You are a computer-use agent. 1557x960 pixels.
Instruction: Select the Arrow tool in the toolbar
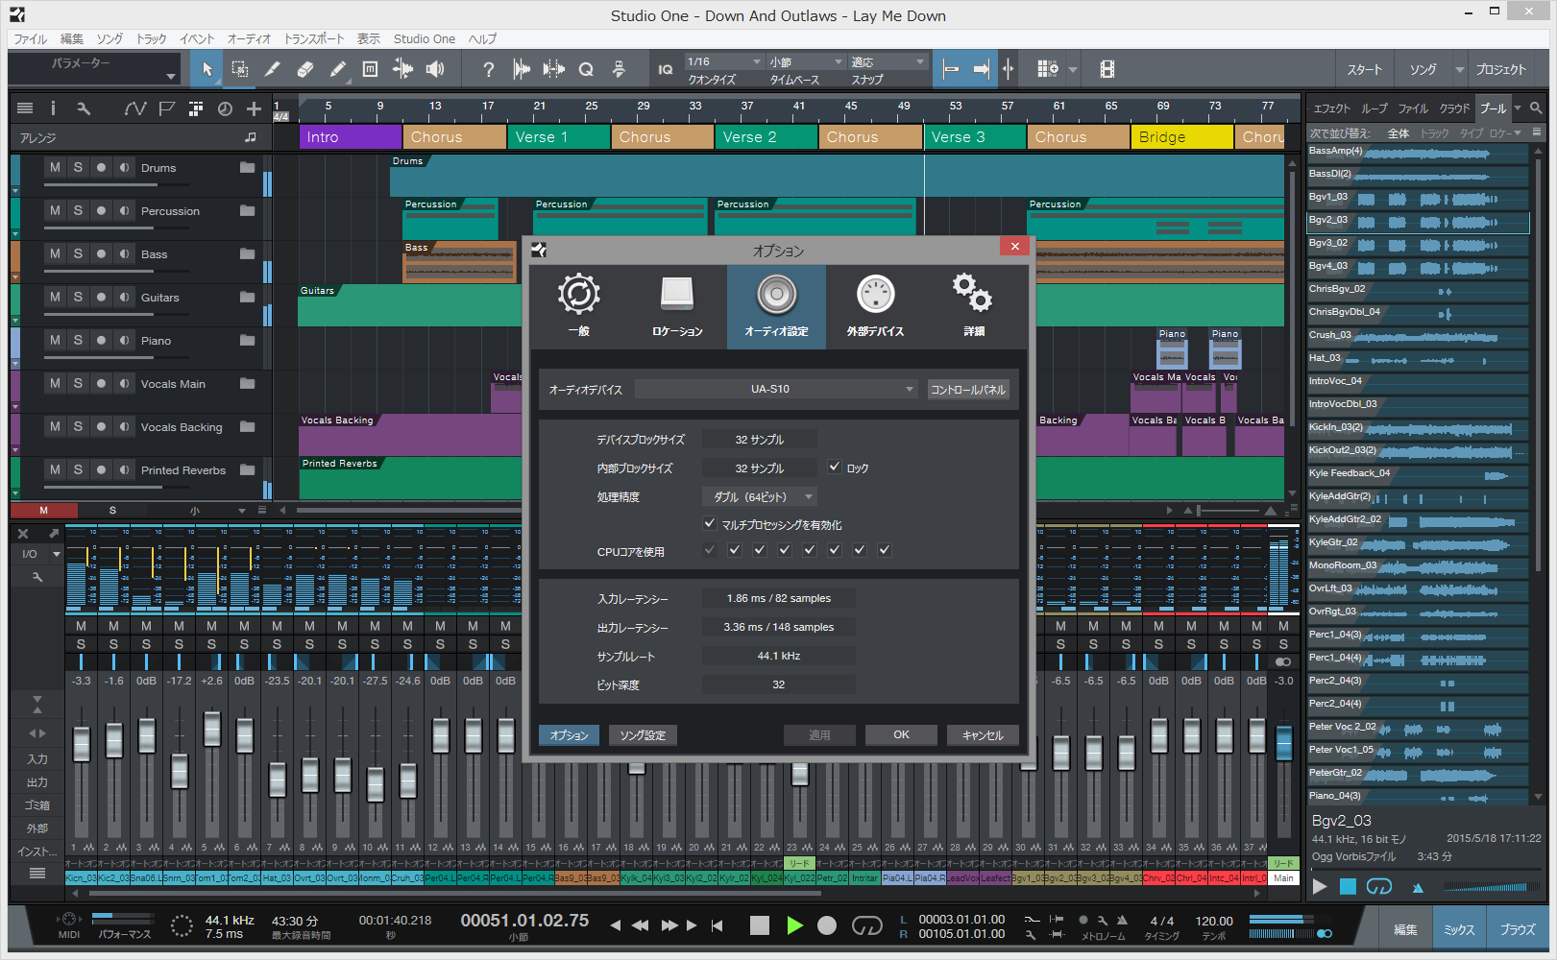[x=207, y=69]
